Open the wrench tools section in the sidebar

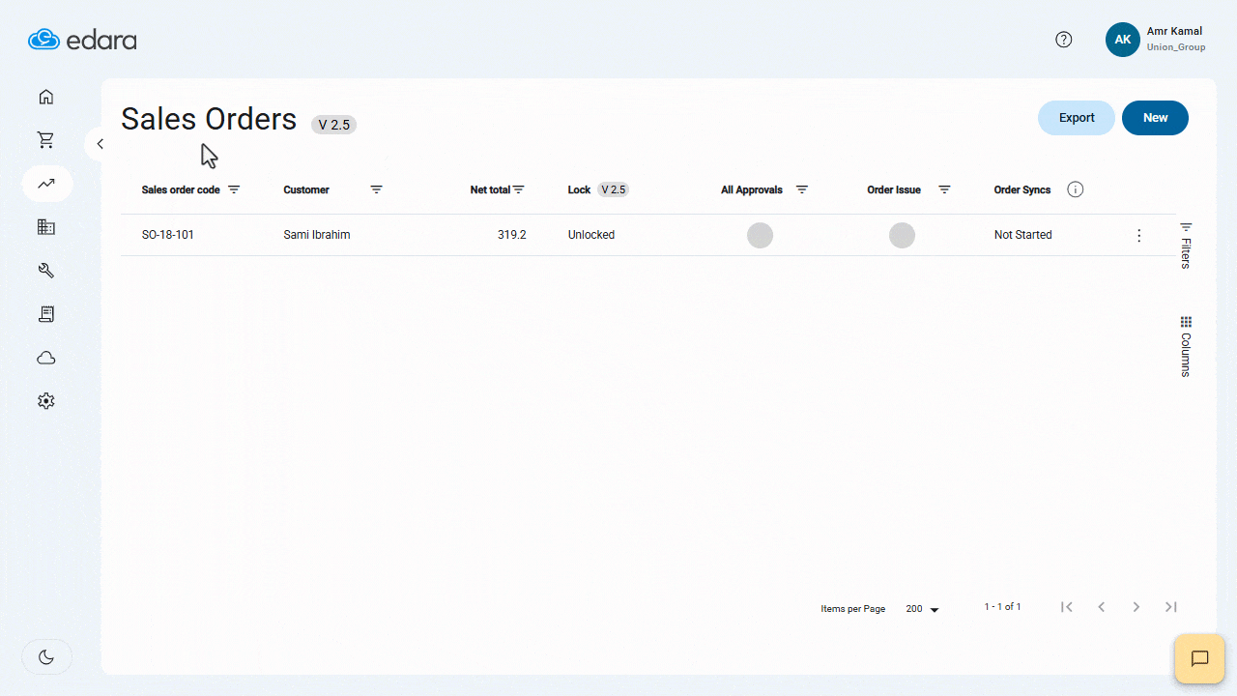[x=45, y=270]
